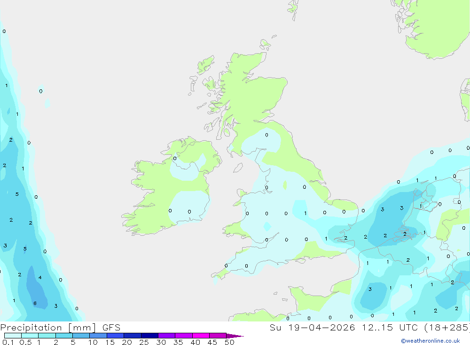Screen dimensions: 470x345
Task: Open the weatheronline.co.uk copyright link
Action: coord(431,341)
